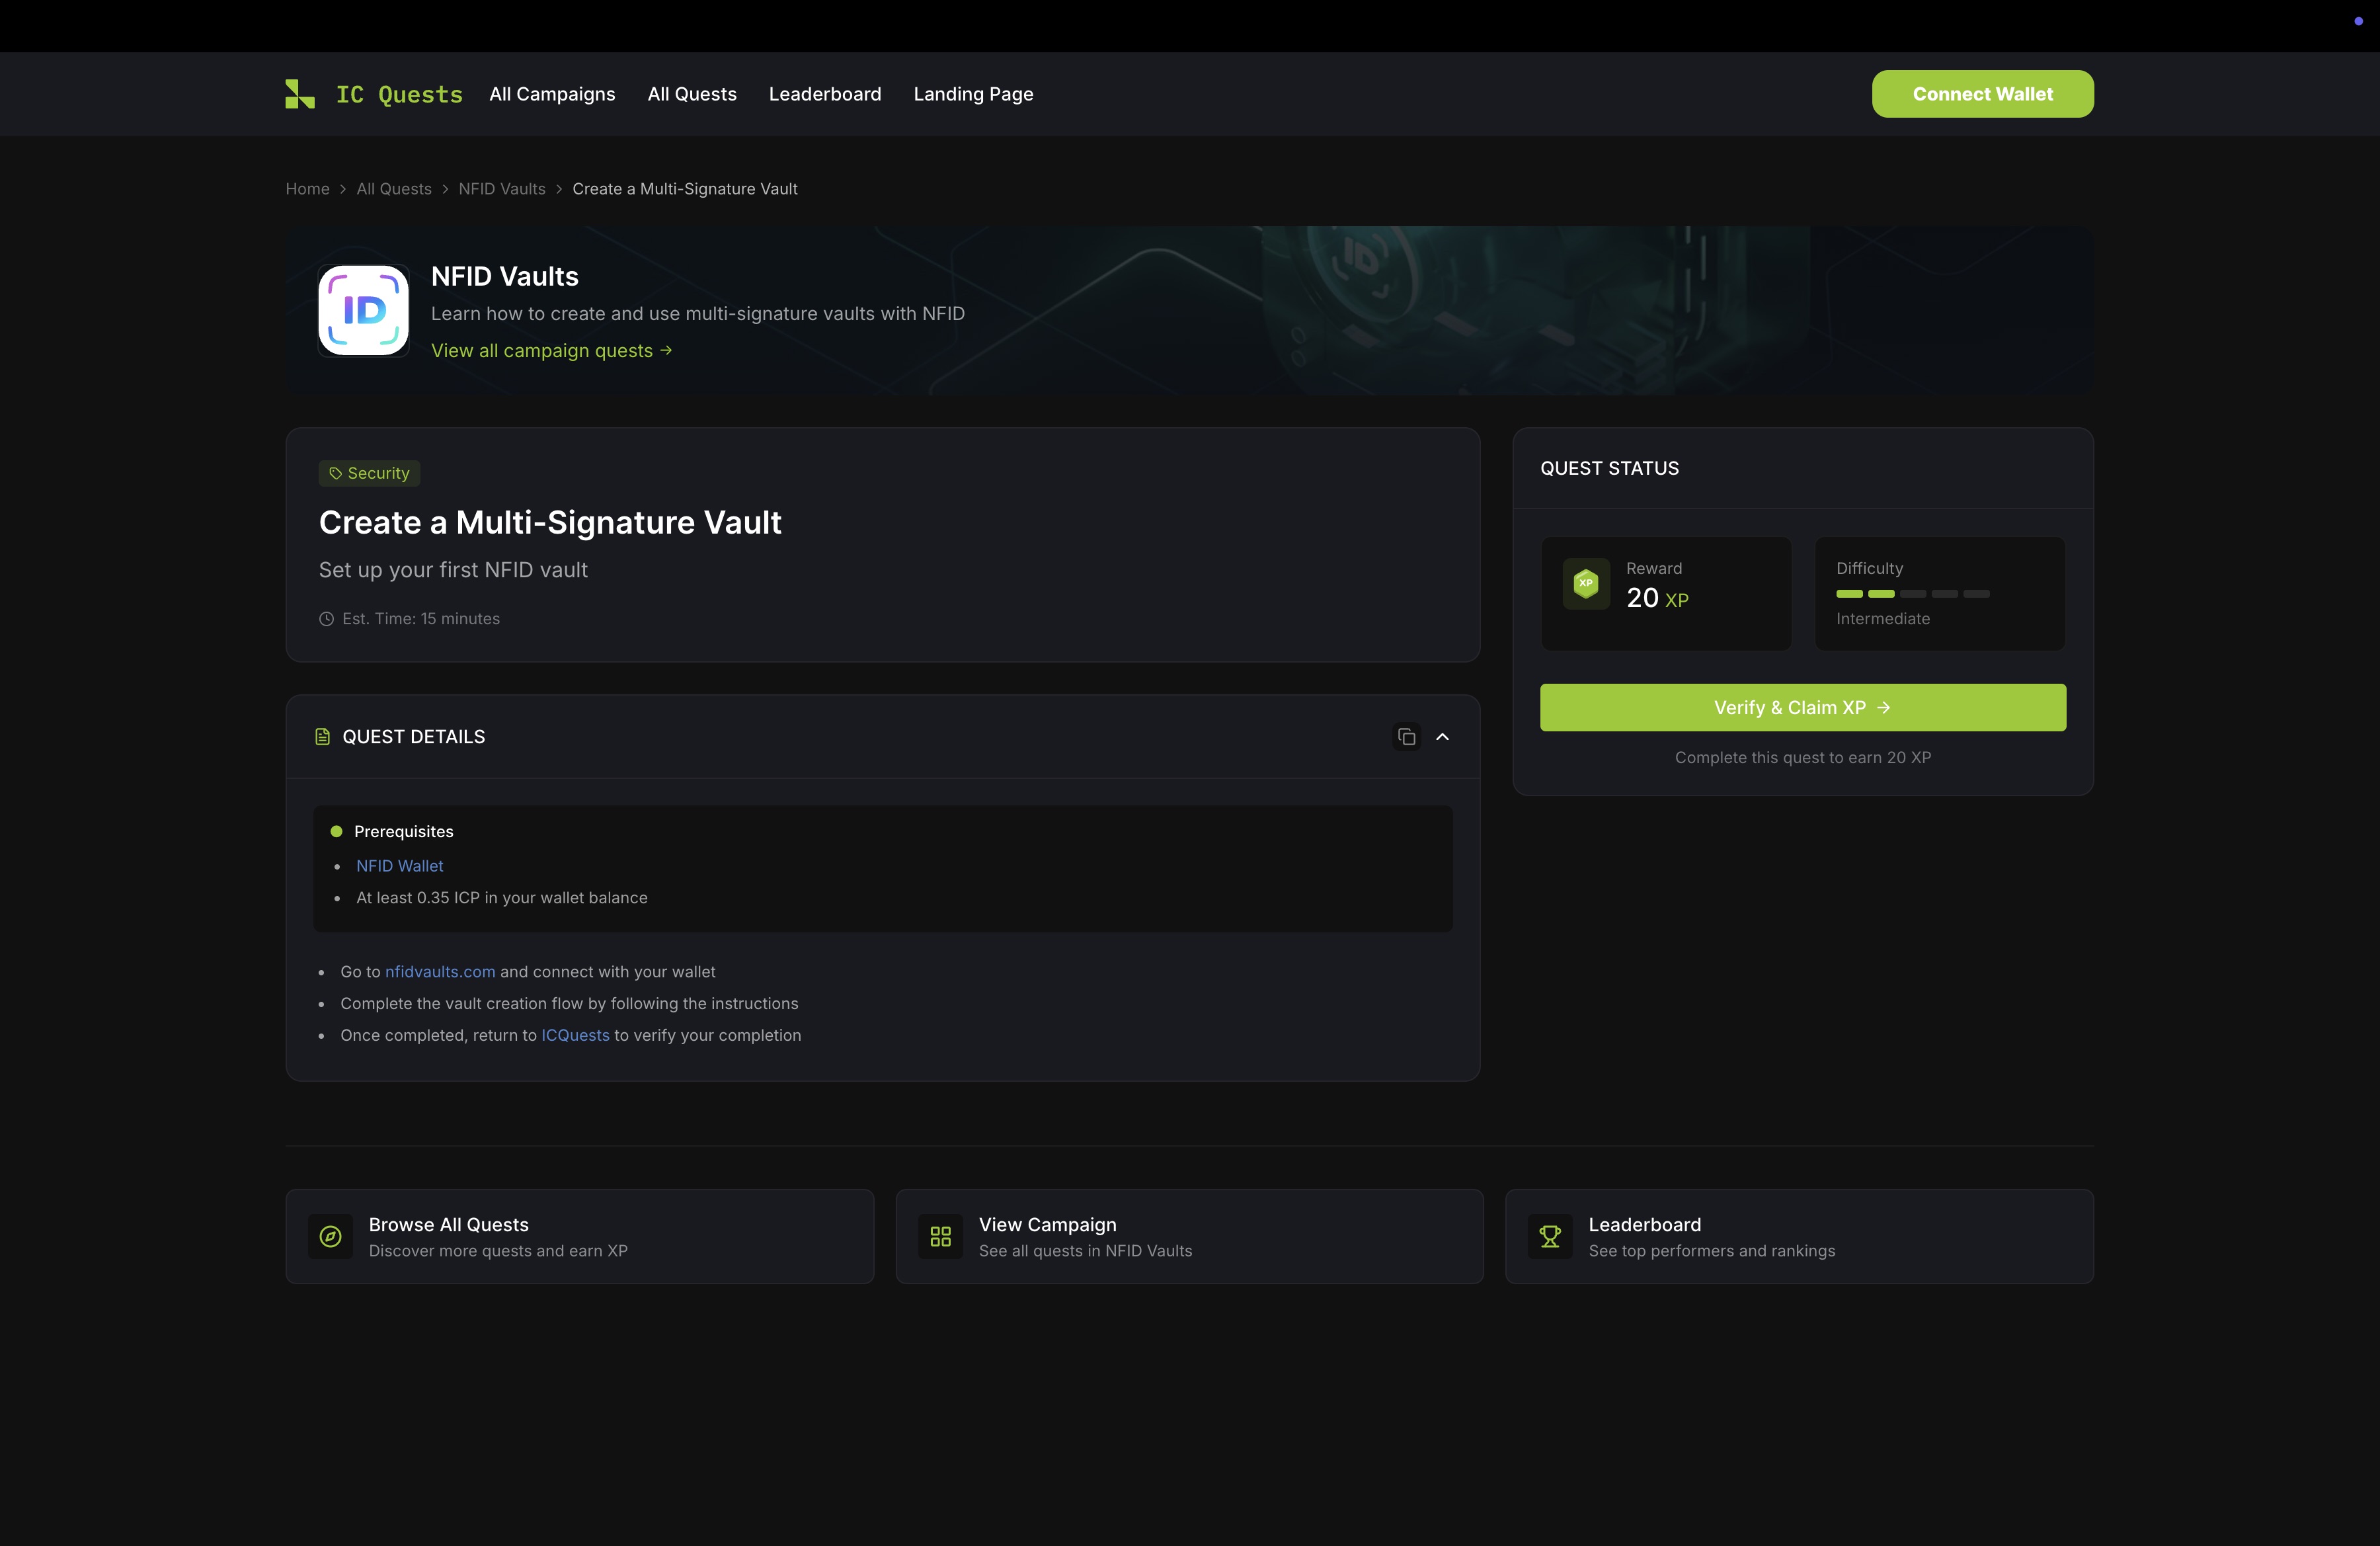Image resolution: width=2380 pixels, height=1546 pixels.
Task: Click the compass icon on Browse All Quests
Action: 330,1237
